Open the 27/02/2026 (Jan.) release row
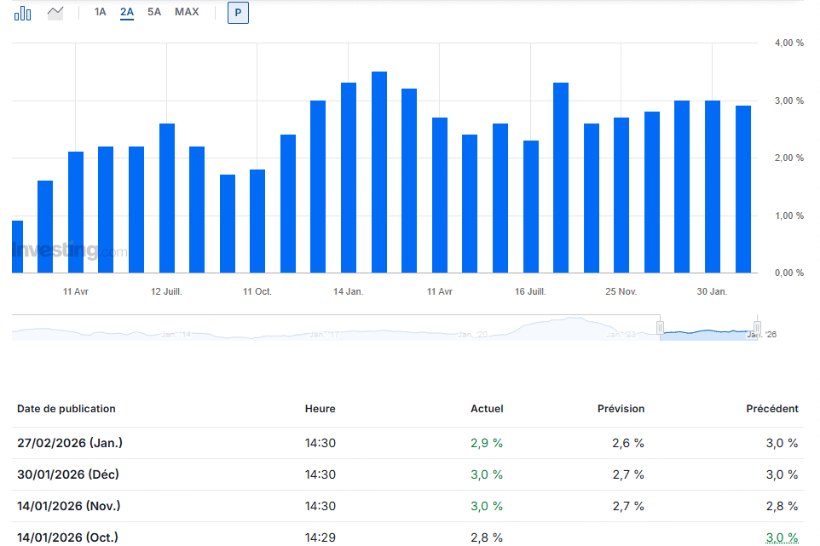This screenshot has height=546, width=820. pyautogui.click(x=70, y=443)
